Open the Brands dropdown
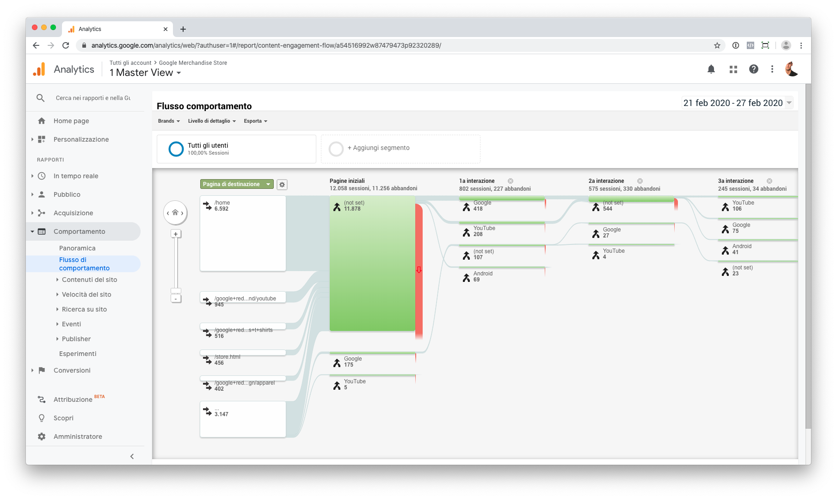Viewport: 837px width, 499px height. pyautogui.click(x=169, y=121)
